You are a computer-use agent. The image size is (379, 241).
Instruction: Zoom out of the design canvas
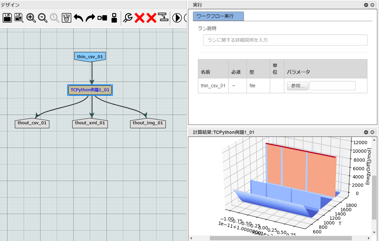[x=43, y=18]
